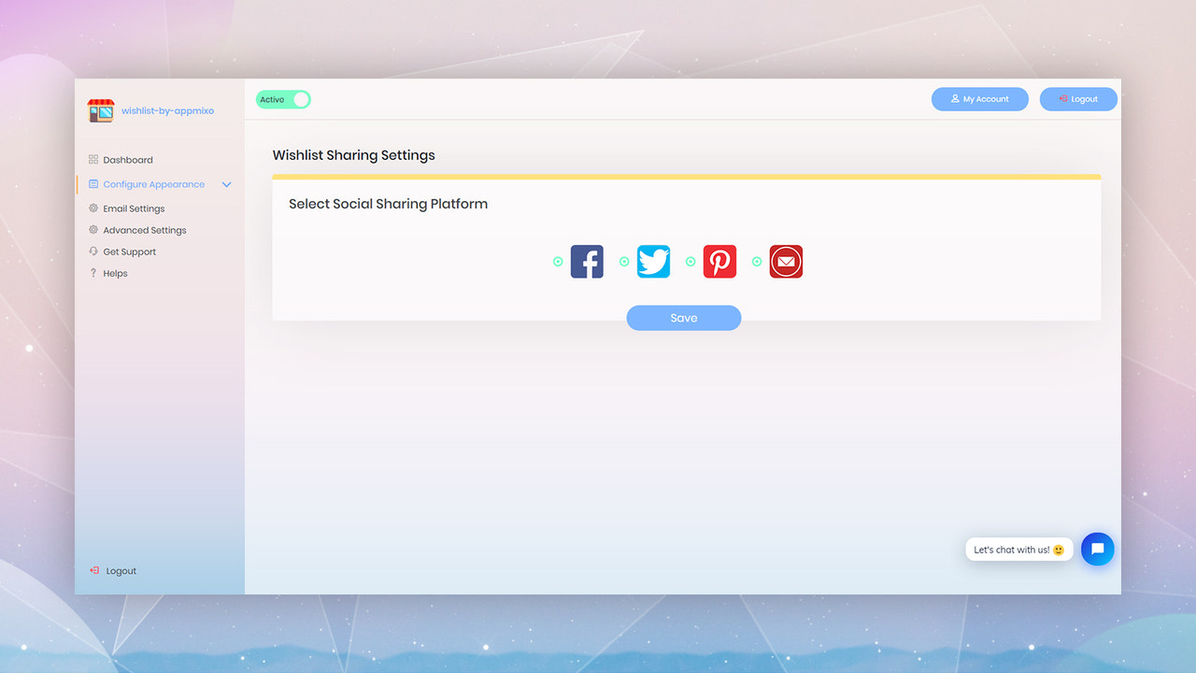Select the Email sharing icon
Image resolution: width=1196 pixels, height=673 pixels.
pos(786,262)
